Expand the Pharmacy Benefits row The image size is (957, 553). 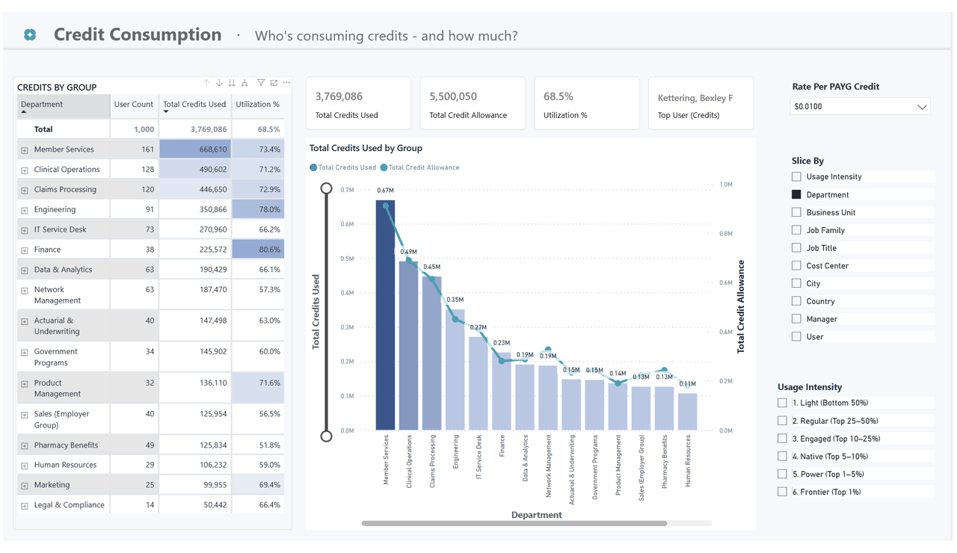coord(25,446)
